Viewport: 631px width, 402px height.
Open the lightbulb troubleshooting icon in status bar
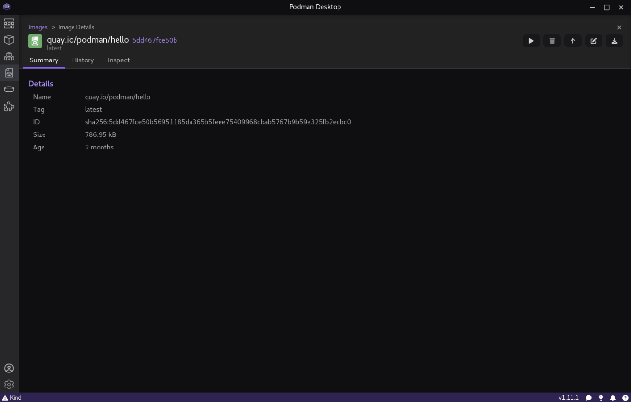coord(601,398)
